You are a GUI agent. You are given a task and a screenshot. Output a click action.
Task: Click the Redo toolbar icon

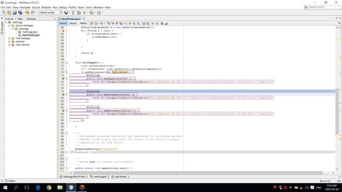pos(33,13)
